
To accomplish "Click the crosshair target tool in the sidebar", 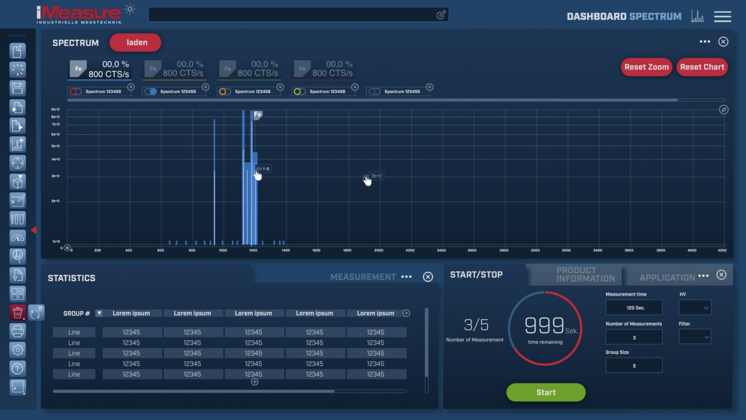I will pos(17,163).
